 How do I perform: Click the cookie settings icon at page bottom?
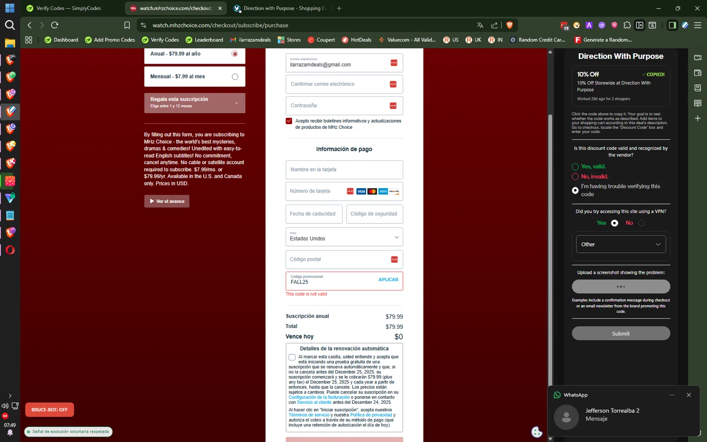[536, 432]
